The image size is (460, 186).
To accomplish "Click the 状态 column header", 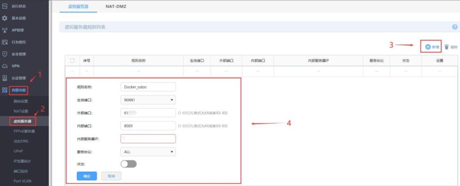I will (406, 61).
